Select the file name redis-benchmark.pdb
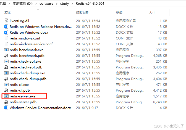 [x=27, y=56]
